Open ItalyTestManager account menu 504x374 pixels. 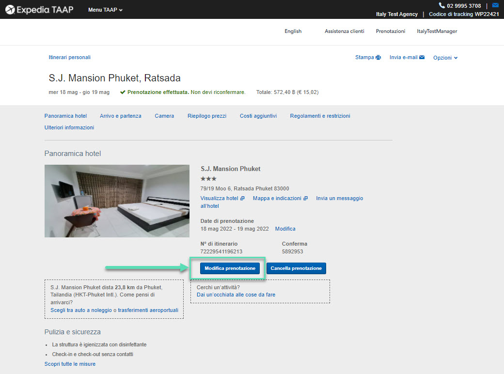[x=437, y=31]
